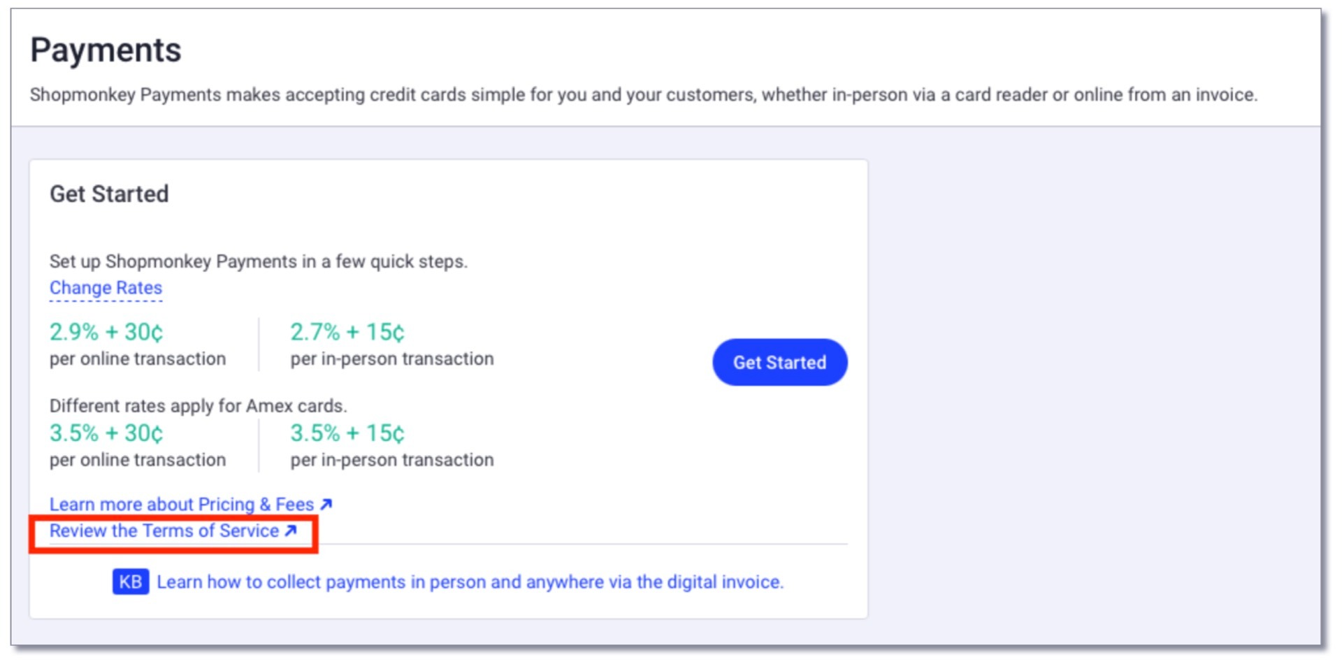This screenshot has height=664, width=1342.
Task: Click the Payments page heading
Action: [106, 49]
